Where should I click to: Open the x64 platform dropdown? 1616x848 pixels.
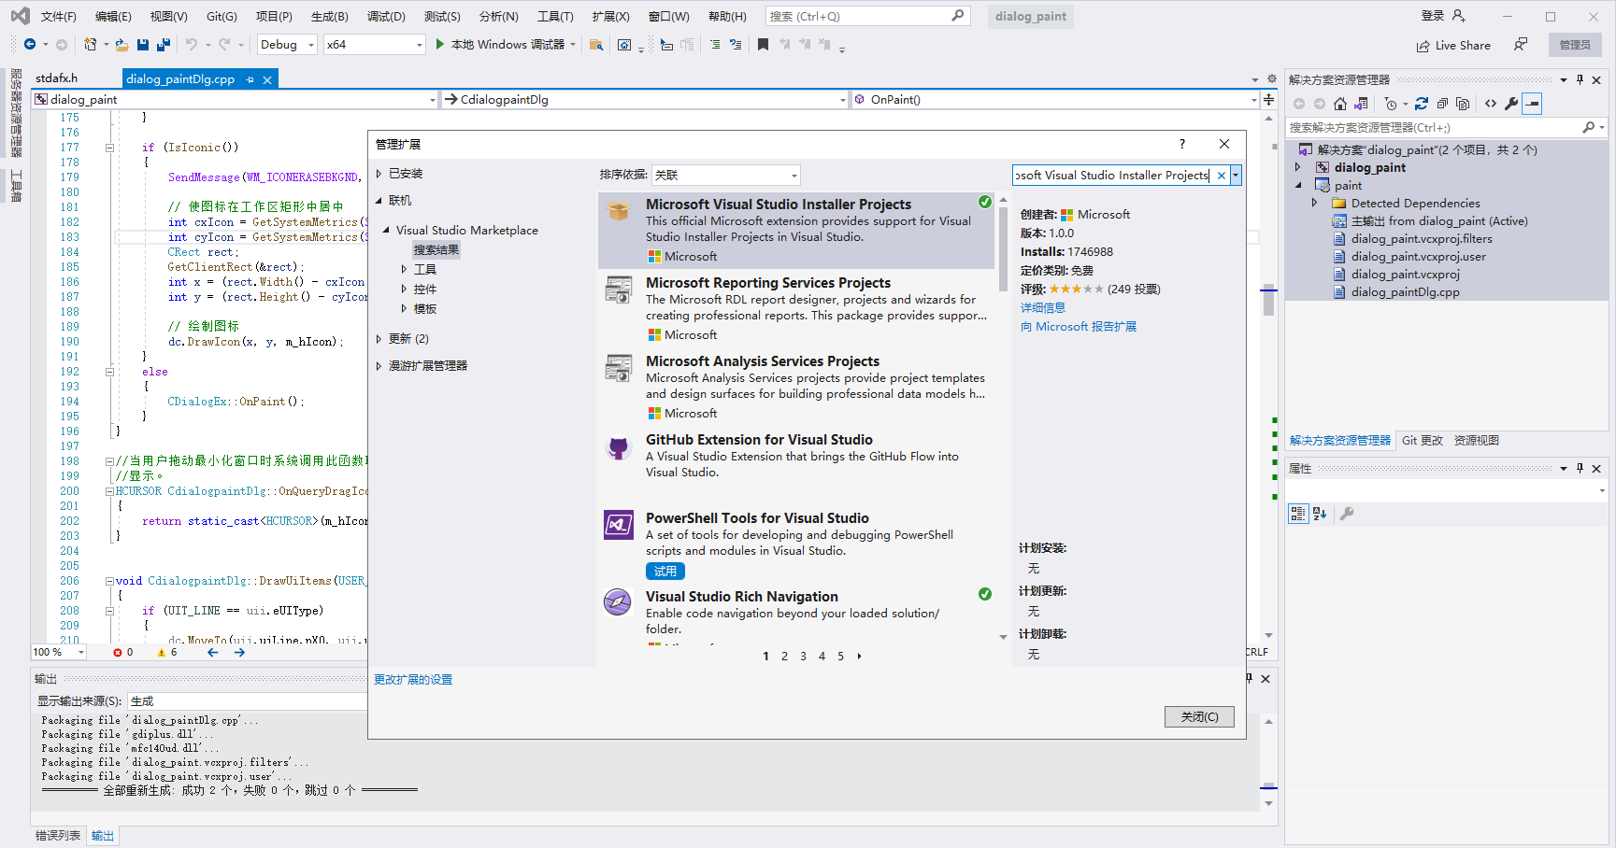pyautogui.click(x=418, y=45)
